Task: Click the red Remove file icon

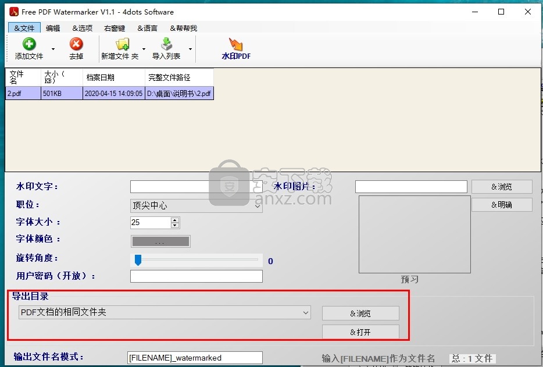Action: [x=76, y=44]
